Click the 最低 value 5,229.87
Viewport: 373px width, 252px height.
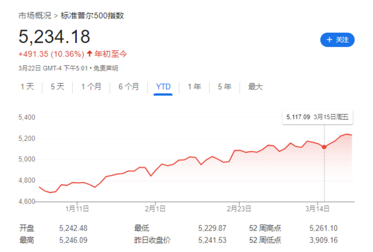[x=212, y=228]
